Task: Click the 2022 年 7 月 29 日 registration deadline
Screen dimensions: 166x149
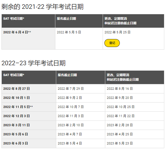Action: click(x=71, y=89)
